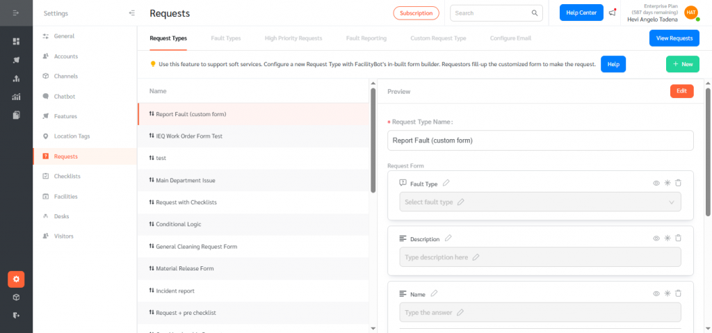Toggle visibility of the Fault Type field

coord(656,183)
